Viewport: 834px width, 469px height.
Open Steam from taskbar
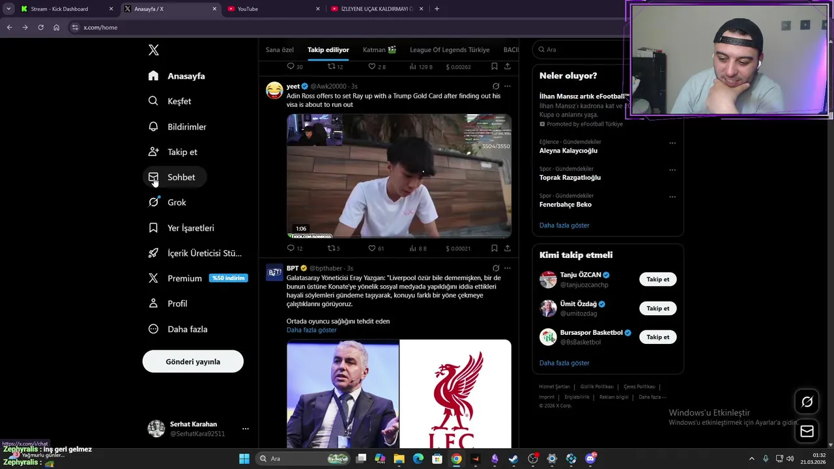(513, 459)
